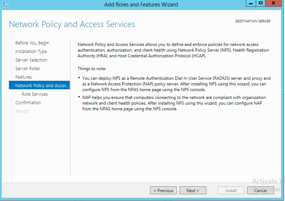Viewport: 285px width, 201px height.
Task: Open the Installation Type step
Action: [x=31, y=52]
